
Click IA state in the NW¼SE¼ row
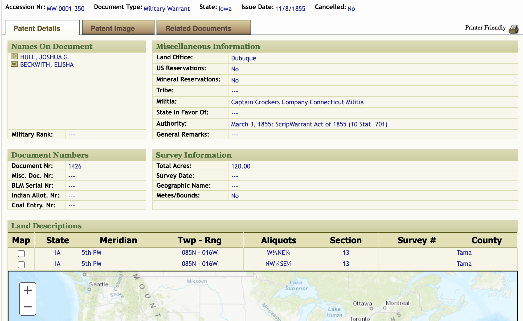click(58, 264)
